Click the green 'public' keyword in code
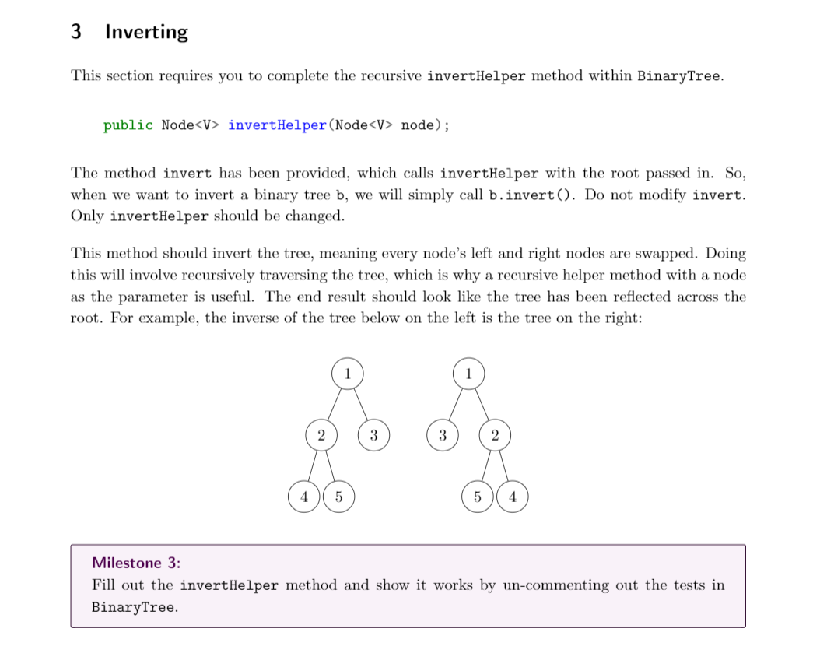 [x=128, y=125]
